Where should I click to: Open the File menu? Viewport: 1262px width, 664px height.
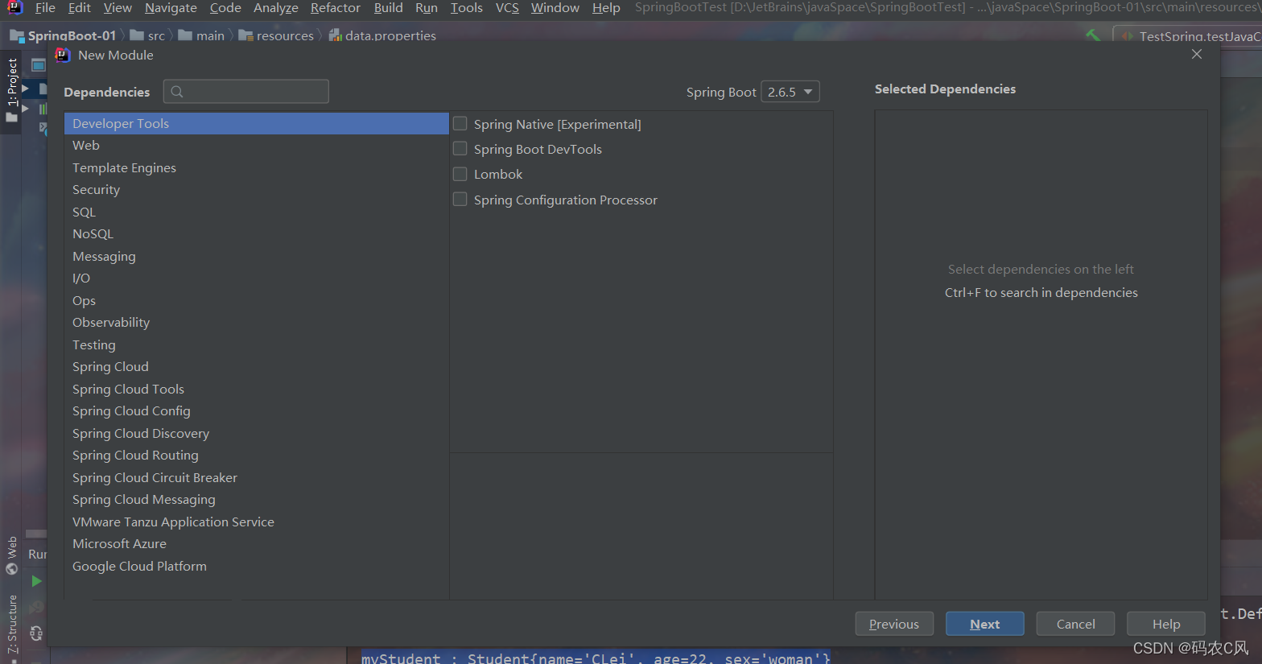(45, 7)
